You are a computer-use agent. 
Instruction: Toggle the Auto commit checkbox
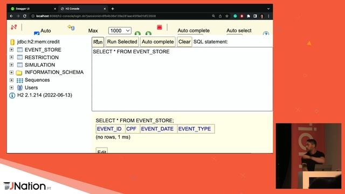[37, 33]
